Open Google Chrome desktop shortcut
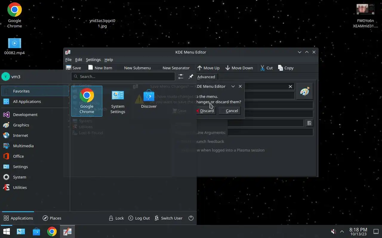The width and height of the screenshot is (382, 238). (x=15, y=15)
